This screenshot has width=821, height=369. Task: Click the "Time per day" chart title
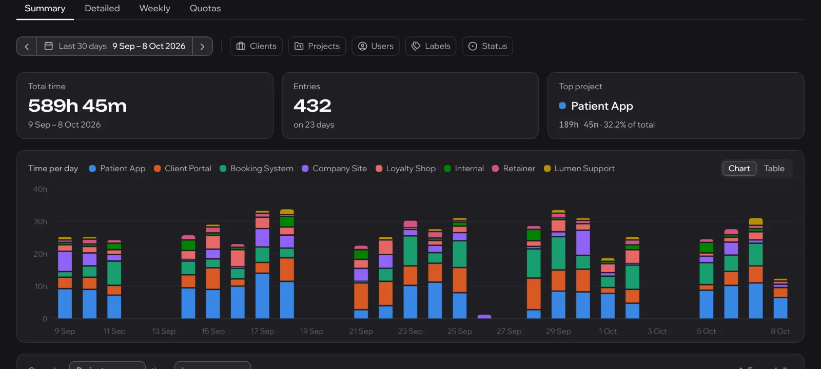tap(53, 169)
